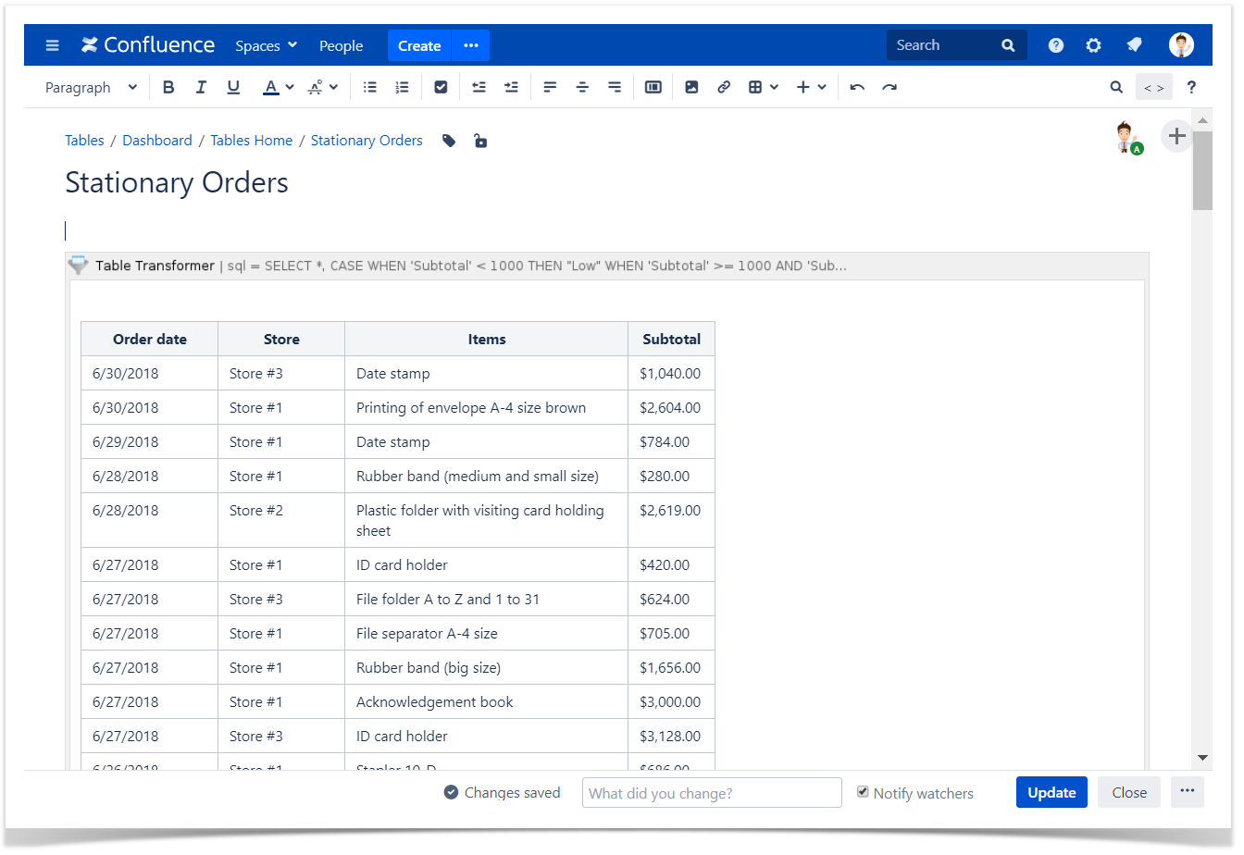Insert a bullet list
This screenshot has height=855, width=1244.
click(x=370, y=87)
